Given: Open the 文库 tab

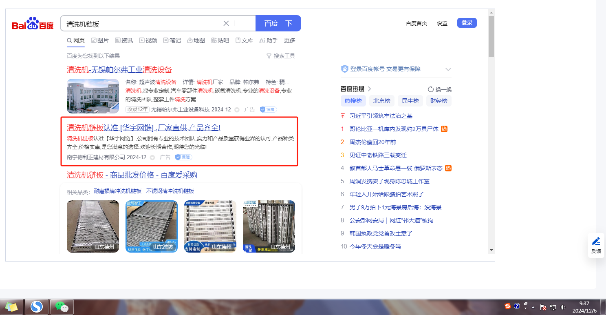Looking at the screenshot, I should 244,40.
